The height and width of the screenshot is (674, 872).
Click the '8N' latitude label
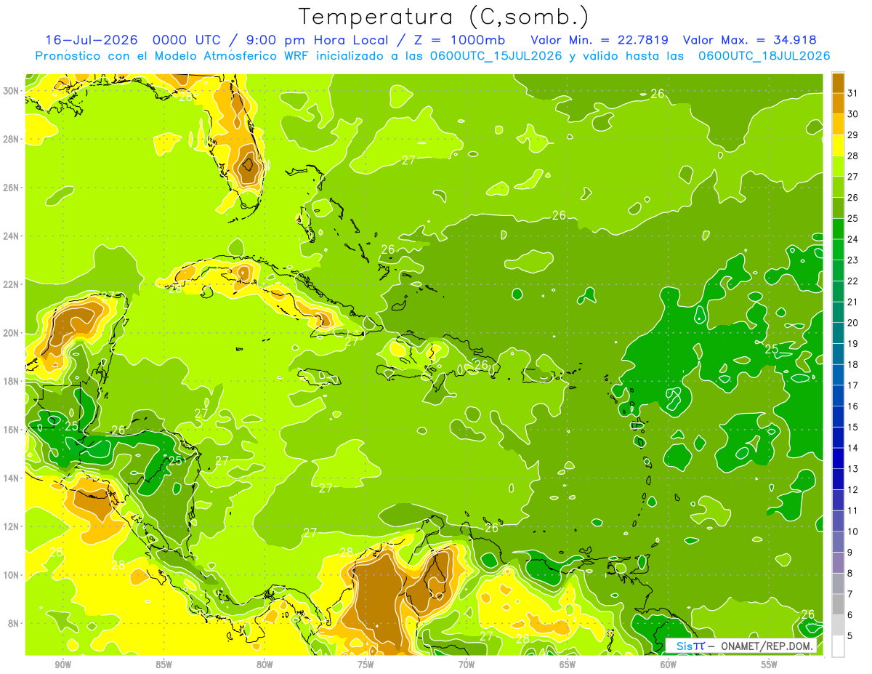coord(14,623)
